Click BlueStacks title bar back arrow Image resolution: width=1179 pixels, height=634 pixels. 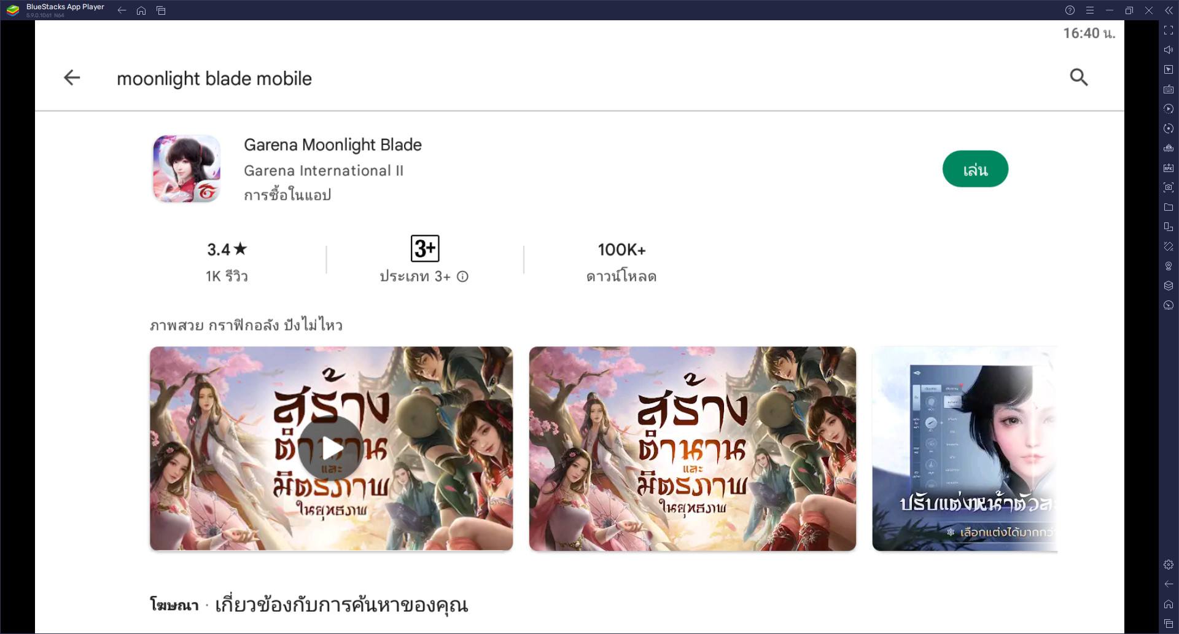coord(122,10)
